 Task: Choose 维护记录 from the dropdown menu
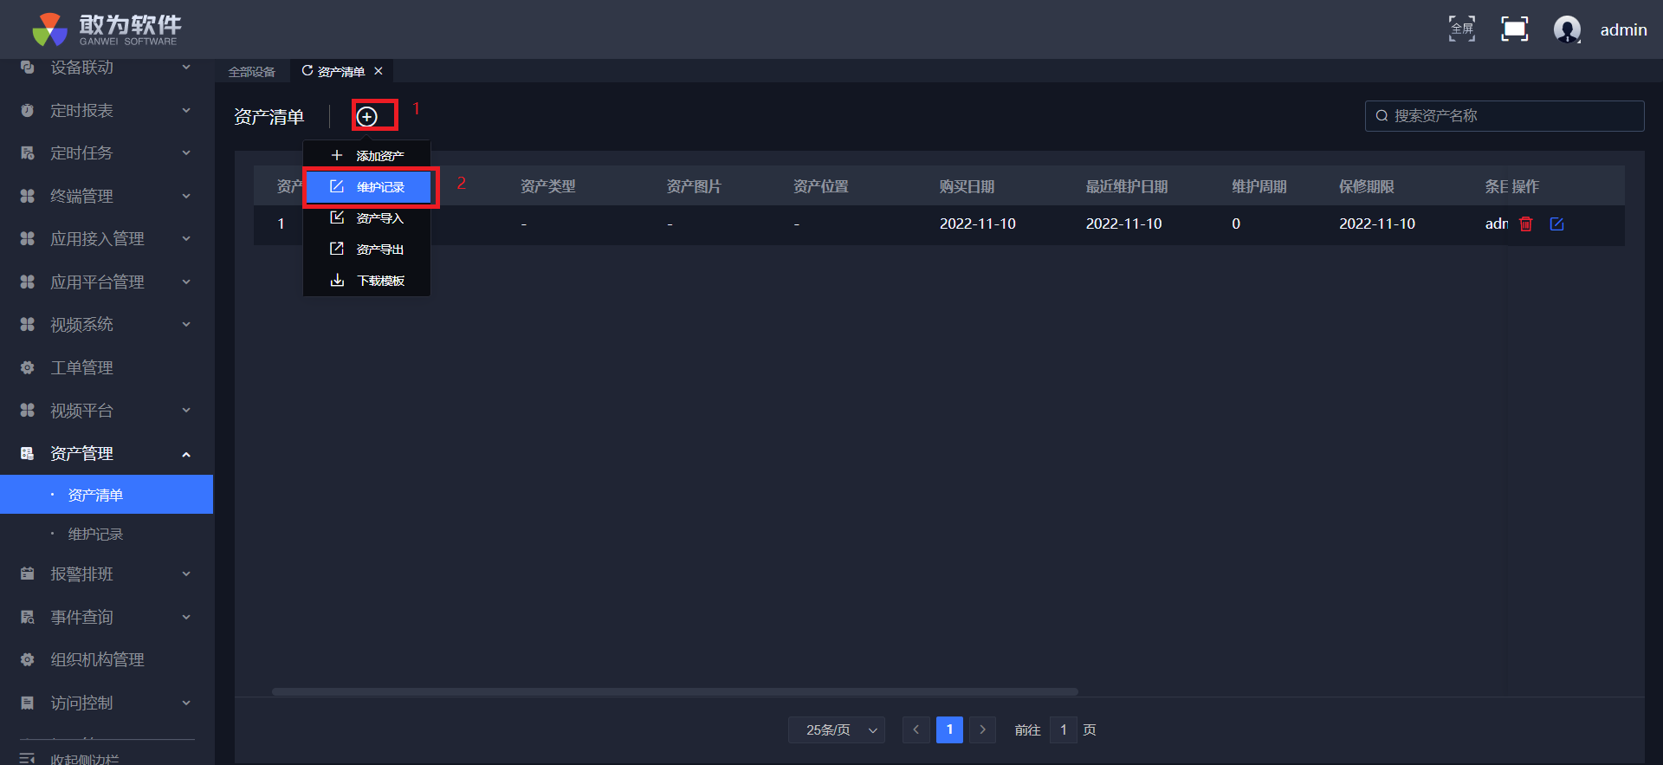coord(367,187)
